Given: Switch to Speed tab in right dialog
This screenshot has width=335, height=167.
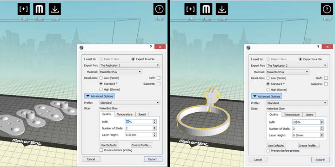Looking at the screenshot, I should (x=309, y=115).
